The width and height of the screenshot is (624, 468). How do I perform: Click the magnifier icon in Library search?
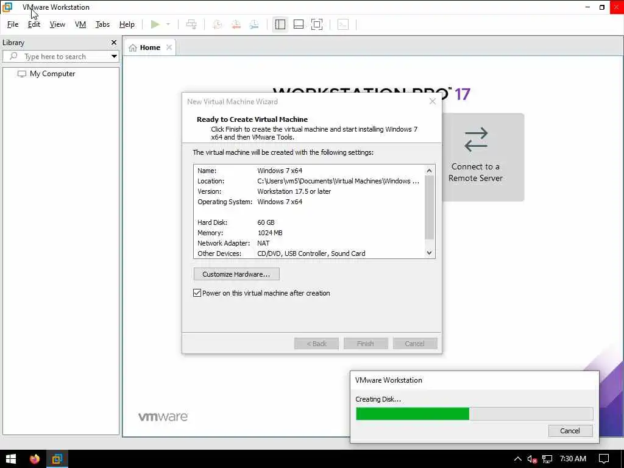pyautogui.click(x=13, y=56)
